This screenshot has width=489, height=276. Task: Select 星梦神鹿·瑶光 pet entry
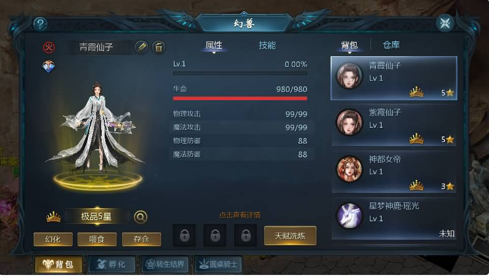tap(394, 219)
